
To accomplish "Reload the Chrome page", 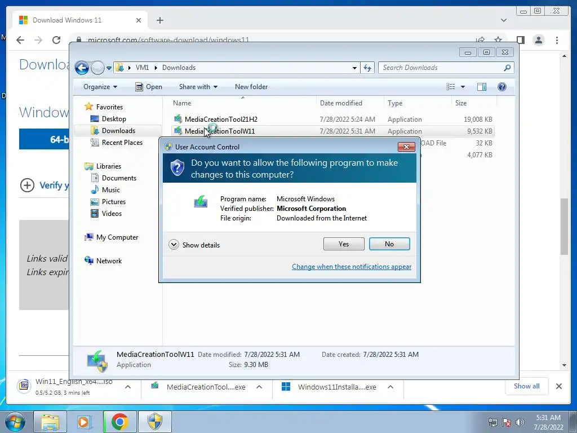I will (56, 40).
